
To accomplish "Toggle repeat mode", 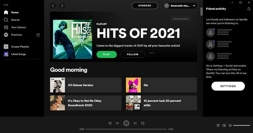I will (143, 123).
